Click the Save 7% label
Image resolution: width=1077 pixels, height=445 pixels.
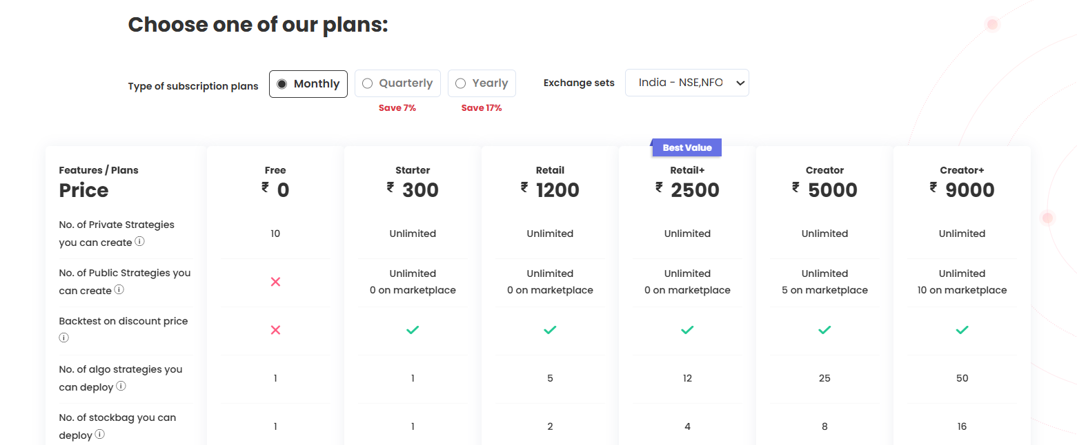(397, 108)
